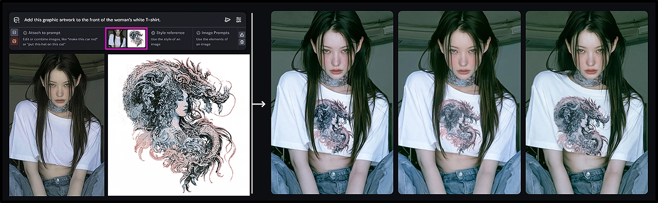This screenshot has width=658, height=203.
Task: Click the large dragon graphic reference image
Action: 178,125
